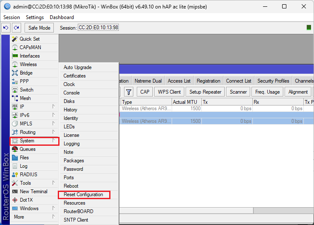
Task: Click the New Terminal icon
Action: pyautogui.click(x=15, y=192)
